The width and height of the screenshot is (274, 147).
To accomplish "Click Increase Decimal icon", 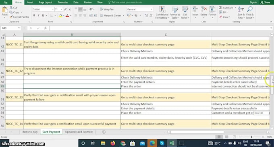I will coord(146,16).
